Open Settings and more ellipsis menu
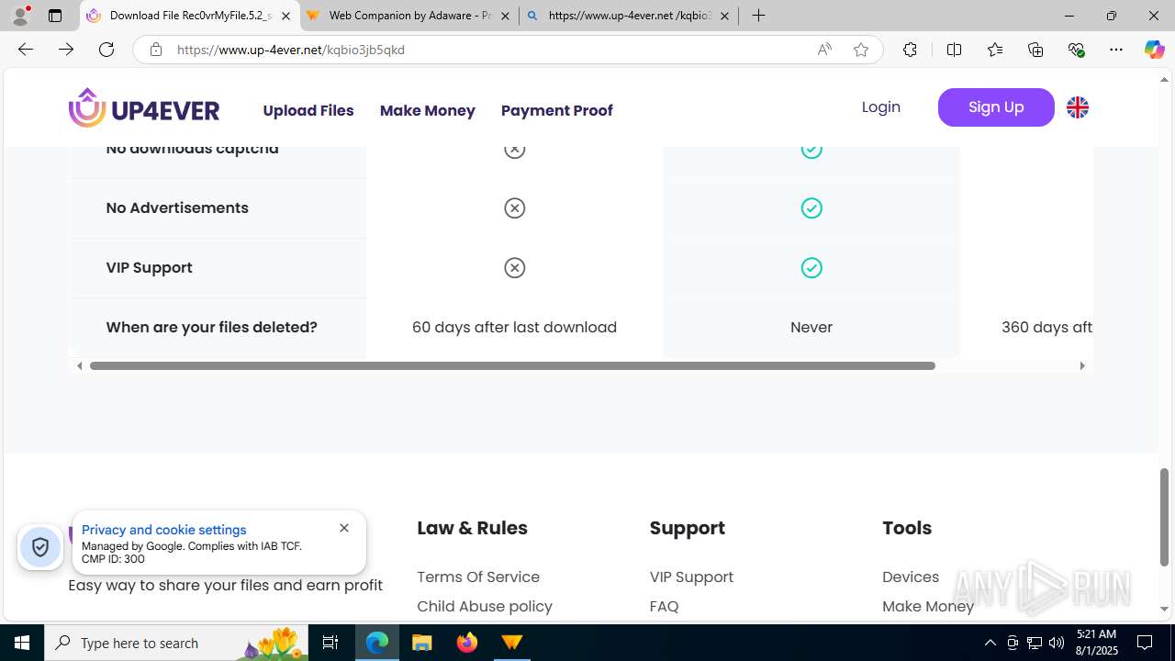Image resolution: width=1175 pixels, height=661 pixels. pos(1116,50)
